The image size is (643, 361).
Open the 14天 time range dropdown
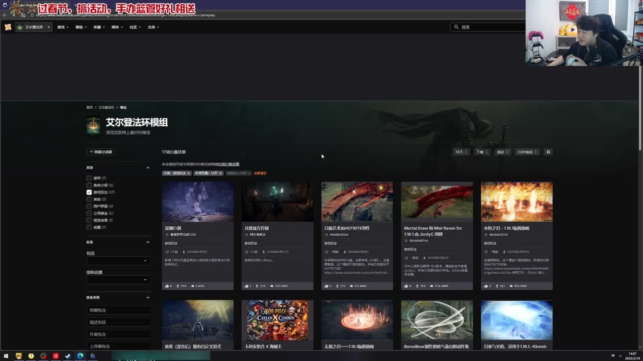[461, 152]
